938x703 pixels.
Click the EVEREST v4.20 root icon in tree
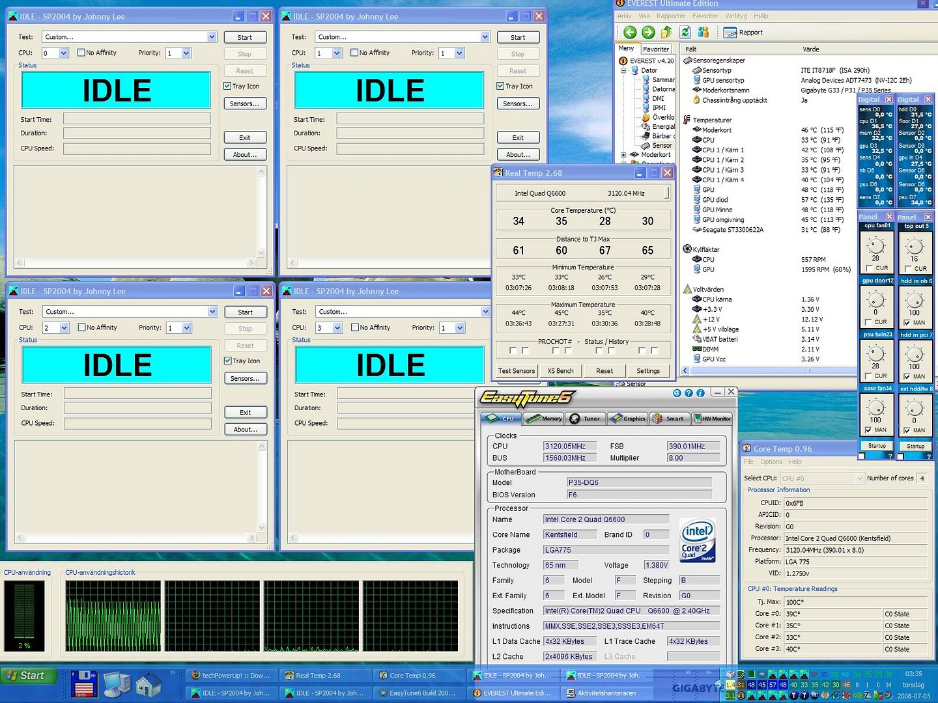623,61
